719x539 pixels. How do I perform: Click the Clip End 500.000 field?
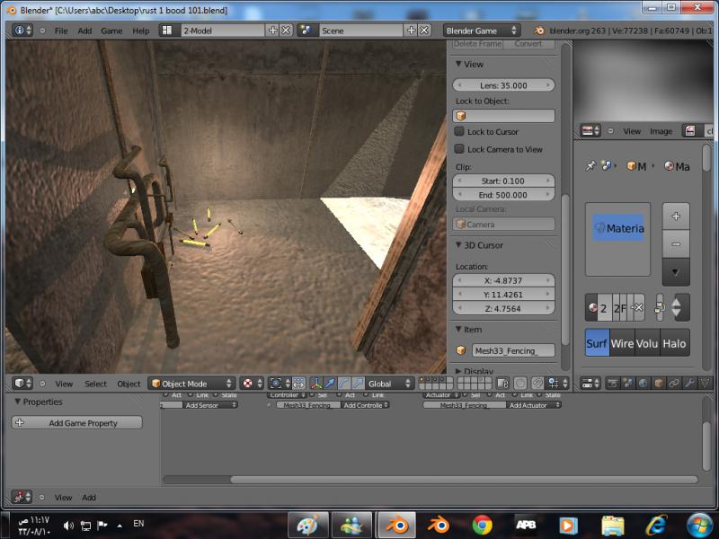503,195
